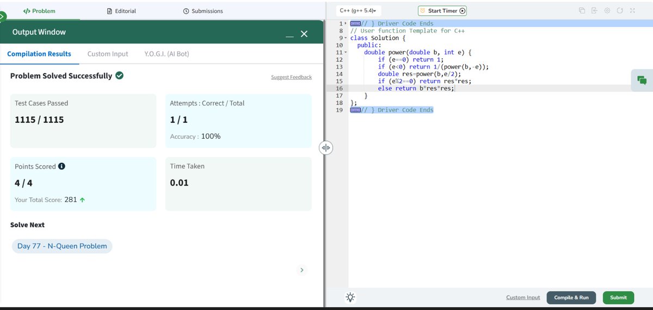The width and height of the screenshot is (653, 310).
Task: Toggle fullscreen editor icon
Action: 632,10
